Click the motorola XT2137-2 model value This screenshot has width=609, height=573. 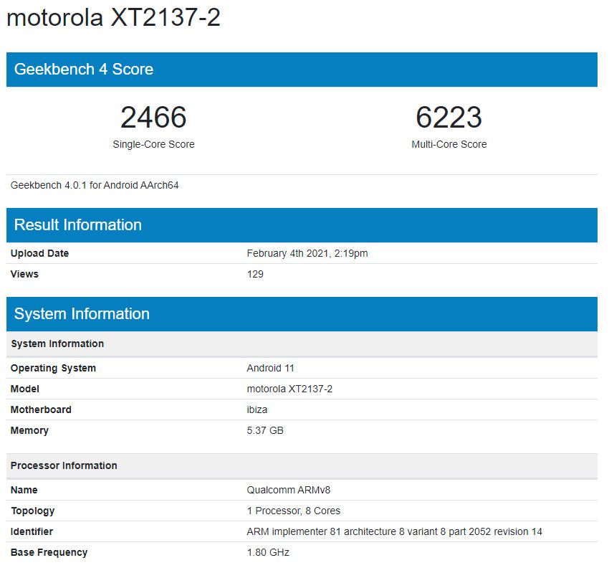[289, 389]
